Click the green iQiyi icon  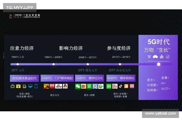(x=109, y=86)
